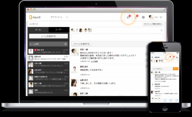Tap the Safari share icon on phone
Image resolution: width=192 pixels, height=117 pixels.
pyautogui.click(x=165, y=100)
